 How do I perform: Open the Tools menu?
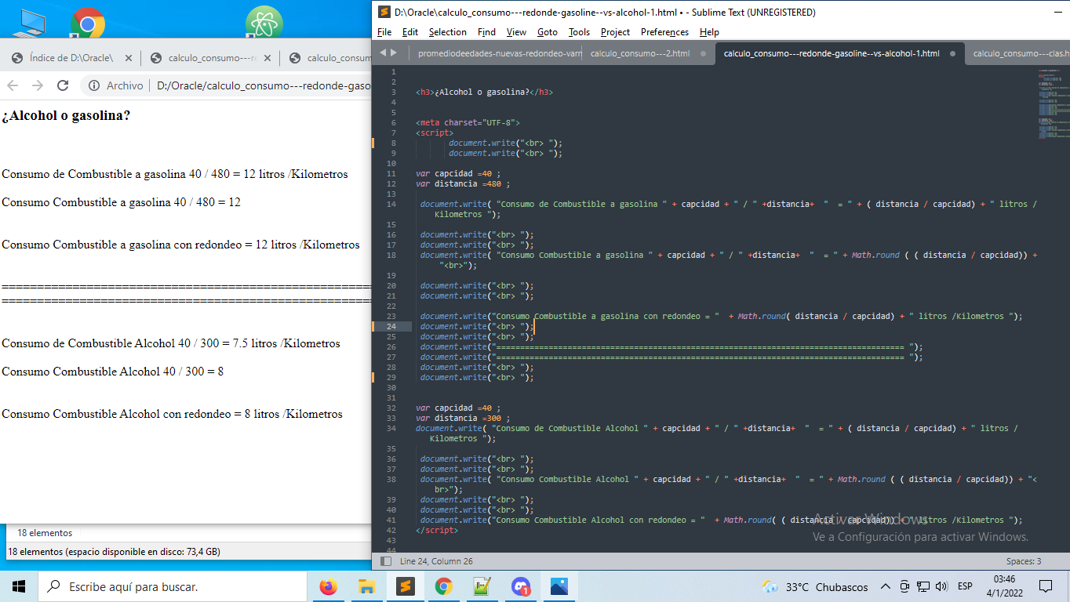pos(579,32)
